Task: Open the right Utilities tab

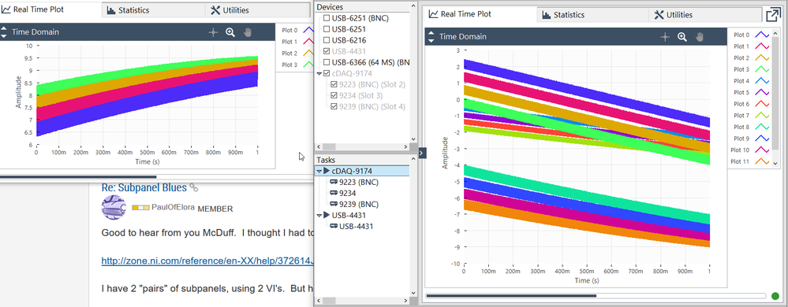Action: (704, 15)
